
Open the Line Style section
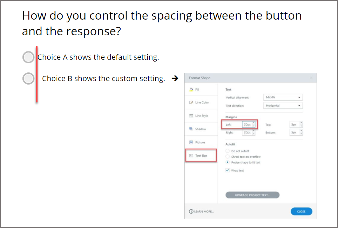[x=201, y=116]
